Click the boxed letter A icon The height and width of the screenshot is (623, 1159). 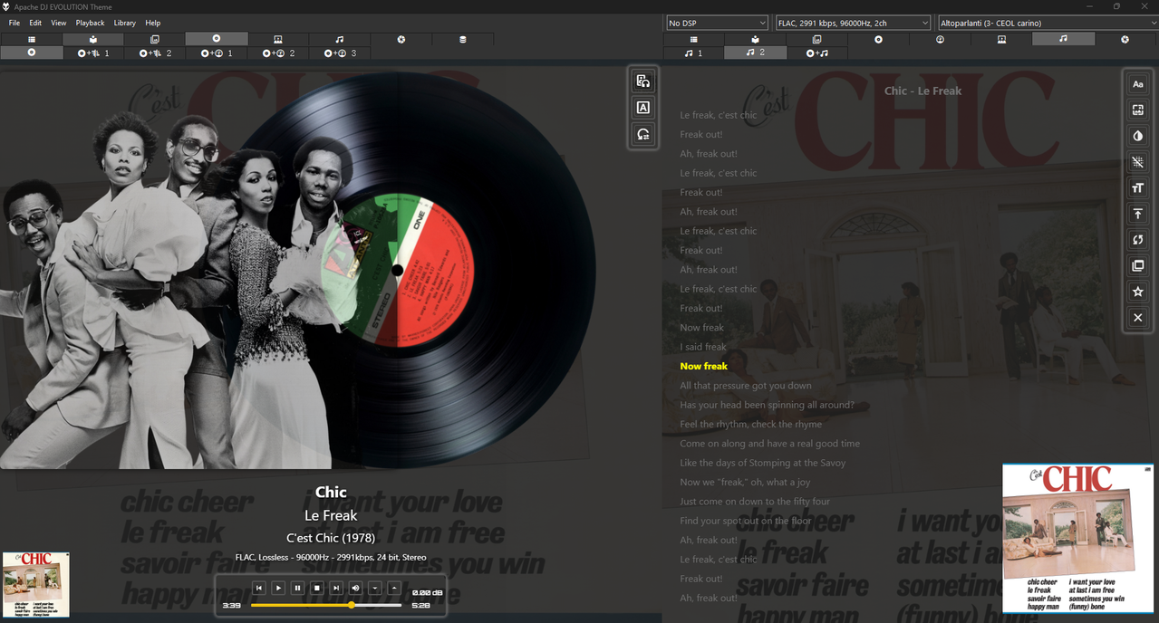point(643,108)
